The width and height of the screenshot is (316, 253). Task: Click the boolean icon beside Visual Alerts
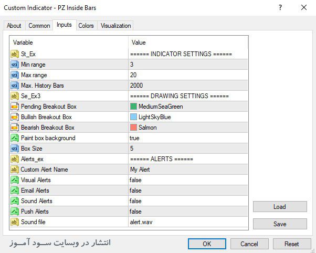click(x=15, y=180)
